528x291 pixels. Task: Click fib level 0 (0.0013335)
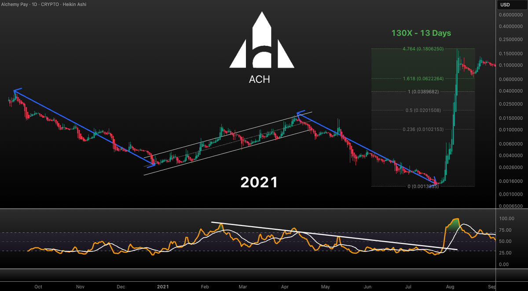423,186
